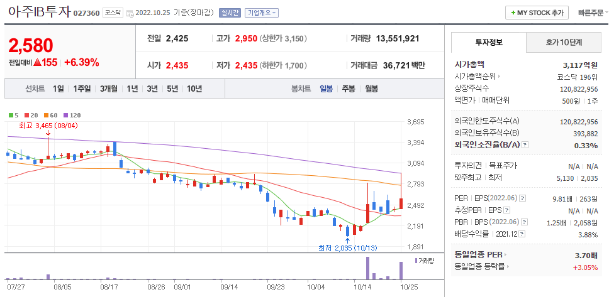
Task: Click the 최저 2,035 (10/13) chart marker
Action: click(348, 247)
